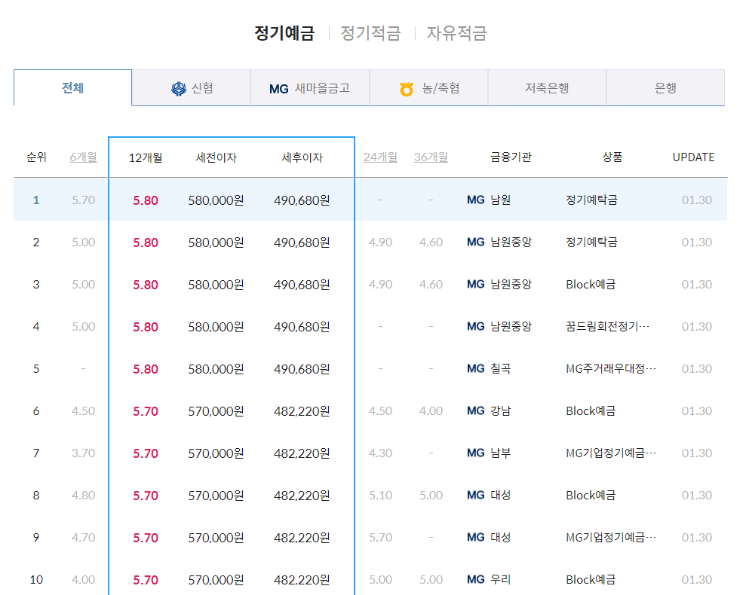746x595 pixels.
Task: Select 남부 institution in rank 7 row
Action: [501, 453]
